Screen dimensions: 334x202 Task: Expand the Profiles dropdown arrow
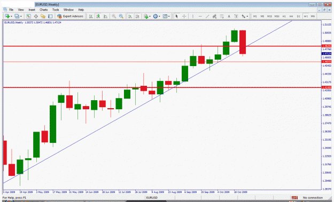21,17
